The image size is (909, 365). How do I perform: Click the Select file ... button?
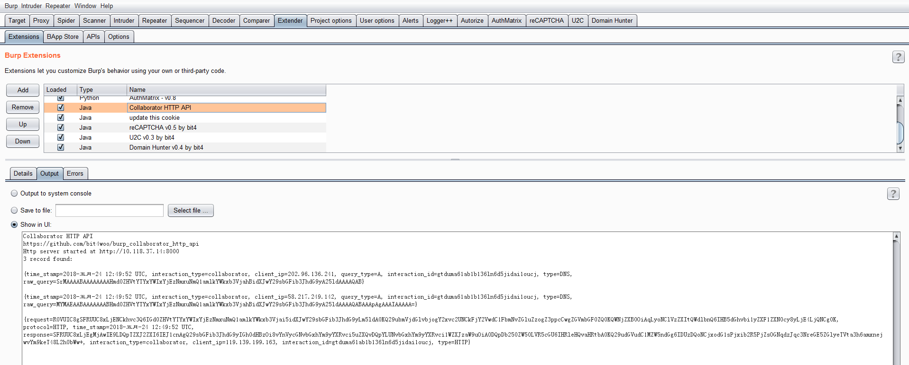(191, 210)
